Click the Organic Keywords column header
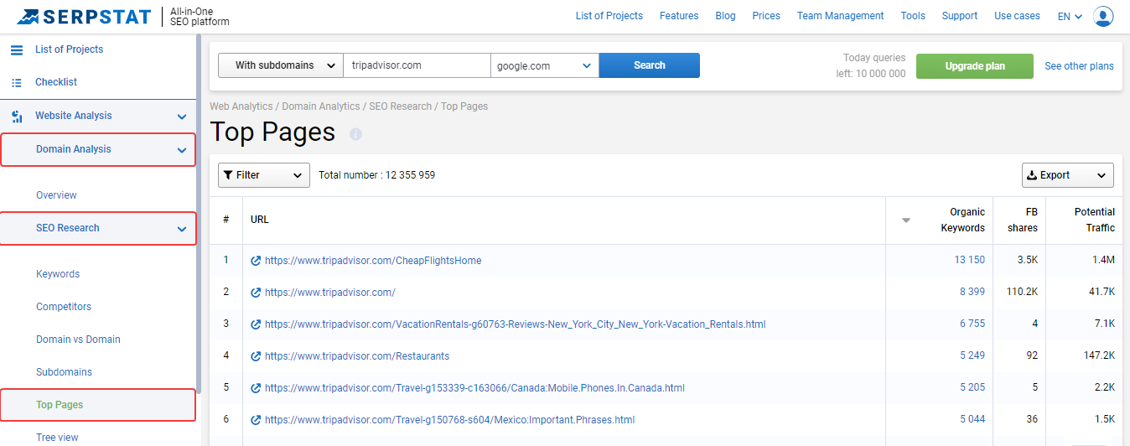This screenshot has width=1130, height=446. (x=962, y=220)
